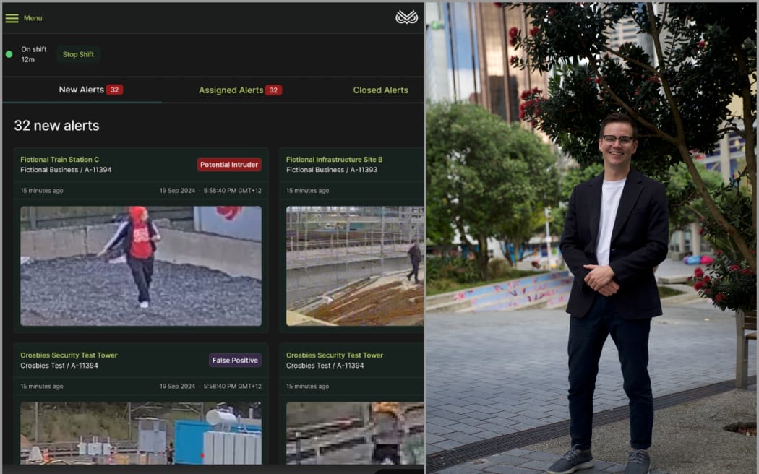Open the Fictional Infrastructure Site B alert title

click(x=334, y=160)
